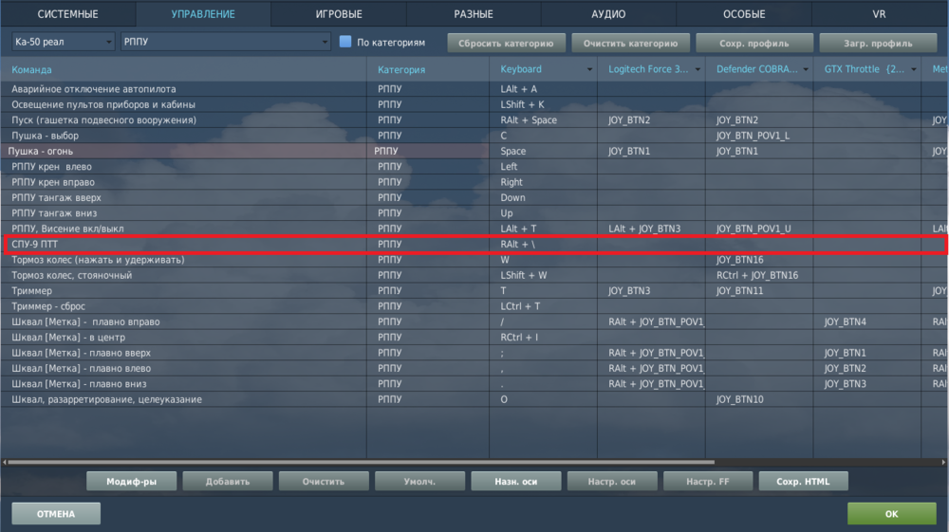Click LAlt + JOY_BTN3 Logitech binding cell

651,229
